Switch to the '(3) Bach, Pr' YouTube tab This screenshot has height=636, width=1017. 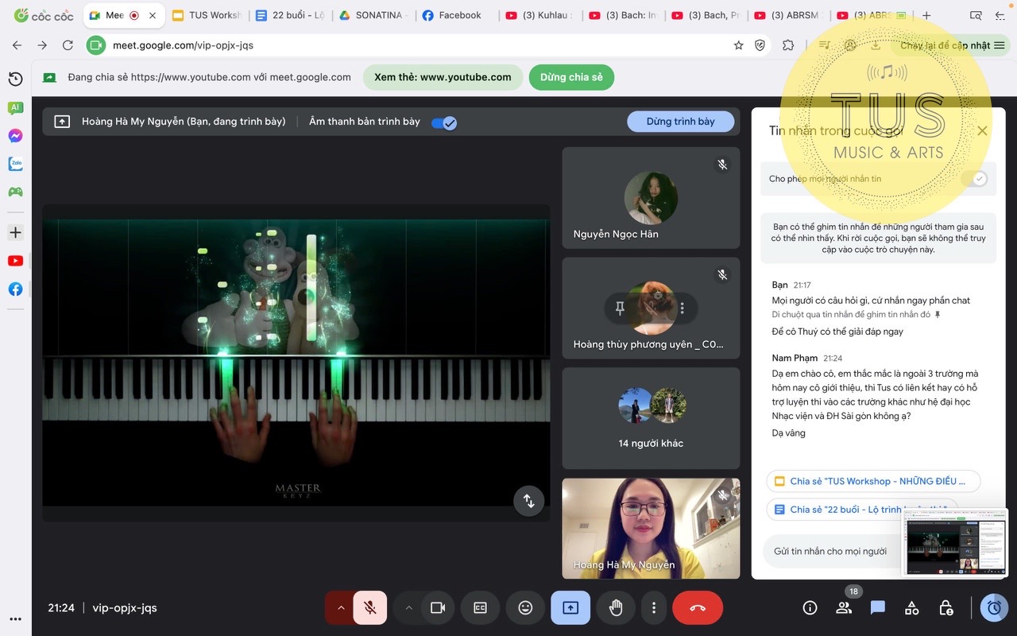click(x=706, y=15)
